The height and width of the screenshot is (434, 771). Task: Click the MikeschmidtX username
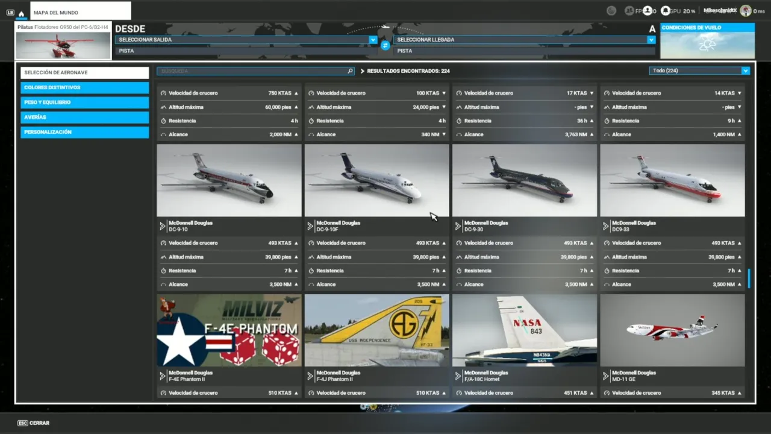click(x=720, y=11)
